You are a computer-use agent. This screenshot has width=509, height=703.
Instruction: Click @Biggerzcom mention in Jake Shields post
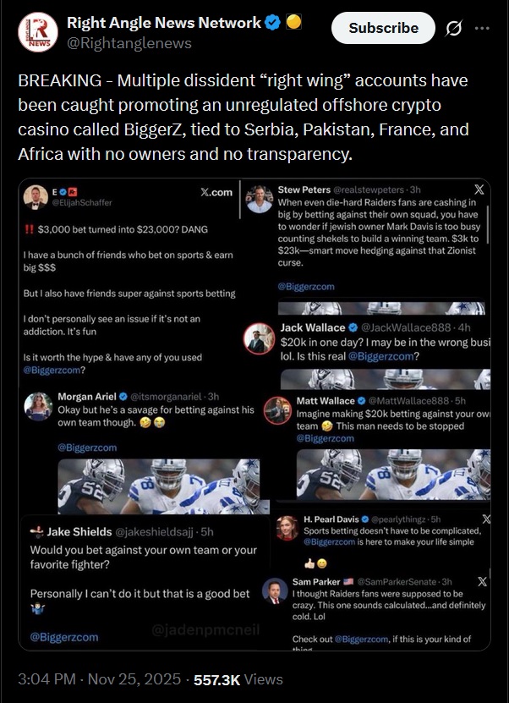pos(64,637)
